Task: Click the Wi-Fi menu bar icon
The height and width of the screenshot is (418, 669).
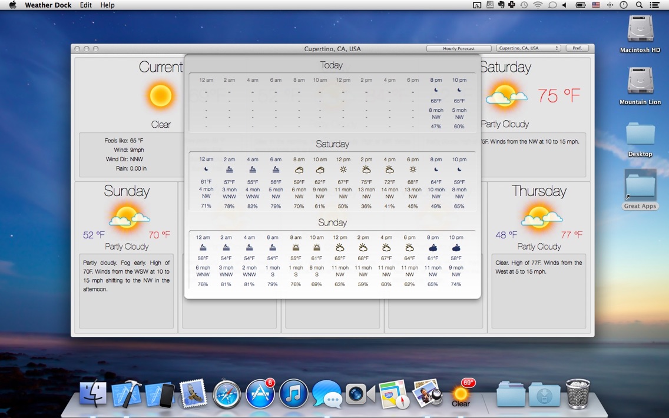Action: tap(538, 5)
